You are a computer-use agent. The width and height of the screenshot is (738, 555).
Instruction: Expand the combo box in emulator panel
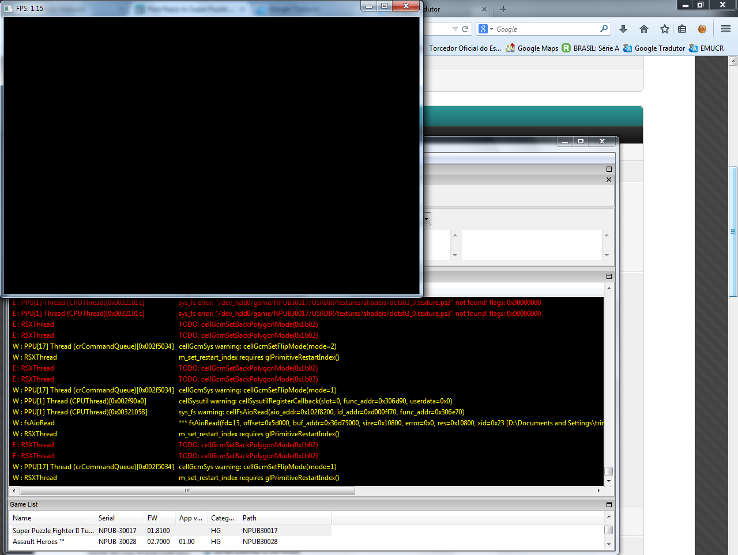click(x=427, y=219)
